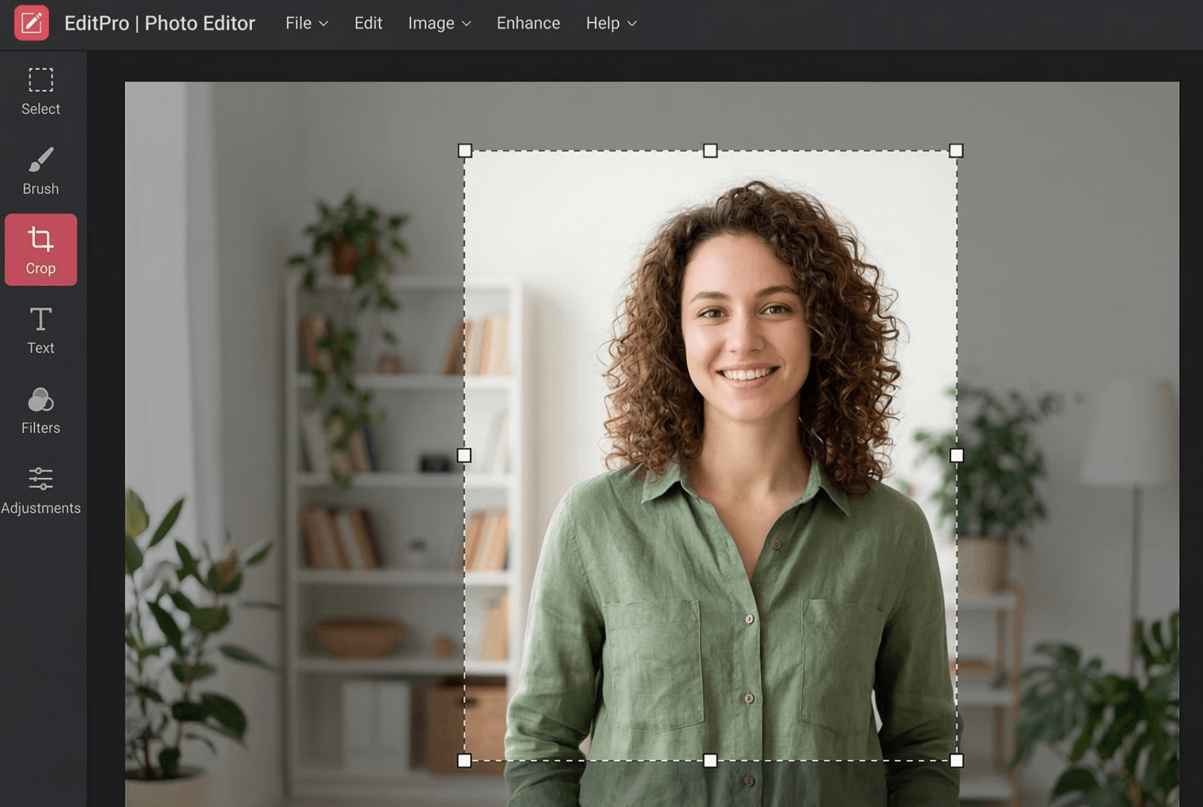Click the EditPro pencil logo icon

coord(31,23)
